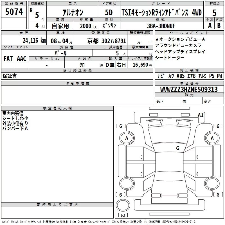Click the mileage value 24,116 km
The image size is (225, 225).
tap(34, 40)
